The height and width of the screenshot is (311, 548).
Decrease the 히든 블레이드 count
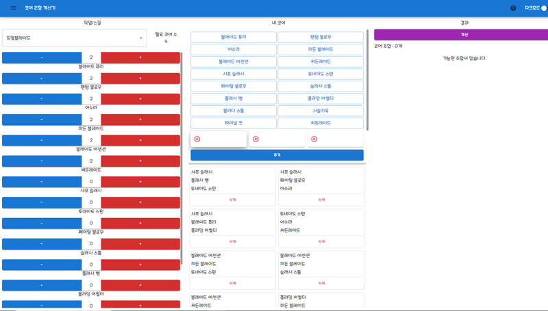click(42, 120)
